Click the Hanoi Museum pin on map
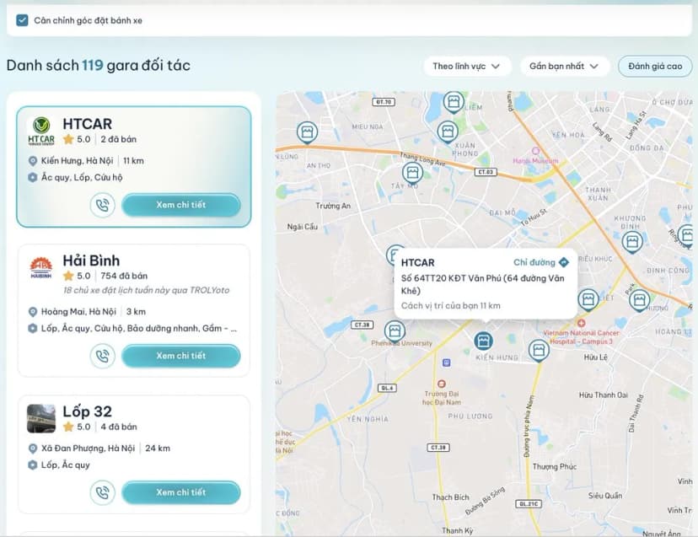 coord(535,151)
